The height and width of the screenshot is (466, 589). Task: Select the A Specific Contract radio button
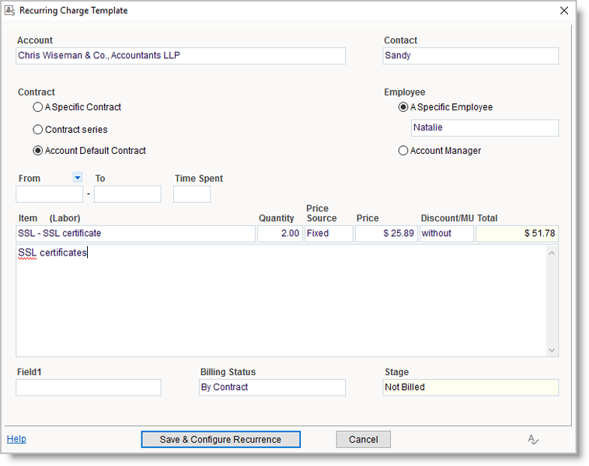point(37,107)
